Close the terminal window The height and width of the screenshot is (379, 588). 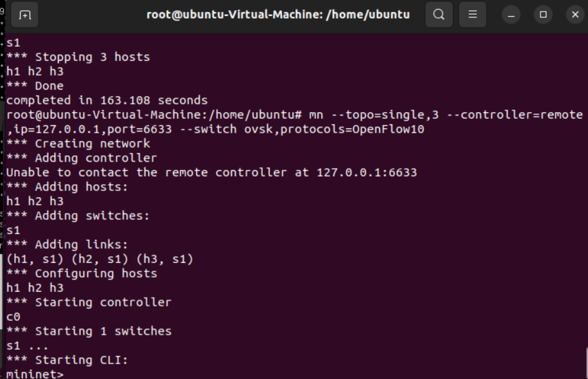pyautogui.click(x=574, y=14)
